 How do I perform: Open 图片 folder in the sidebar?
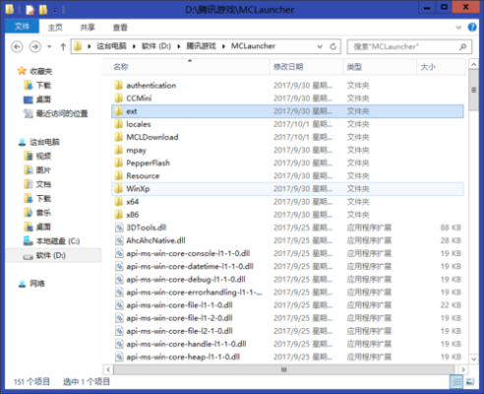(43, 170)
